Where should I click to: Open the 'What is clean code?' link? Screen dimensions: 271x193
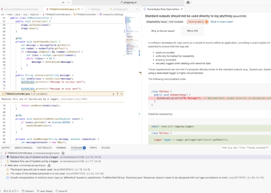222,22
